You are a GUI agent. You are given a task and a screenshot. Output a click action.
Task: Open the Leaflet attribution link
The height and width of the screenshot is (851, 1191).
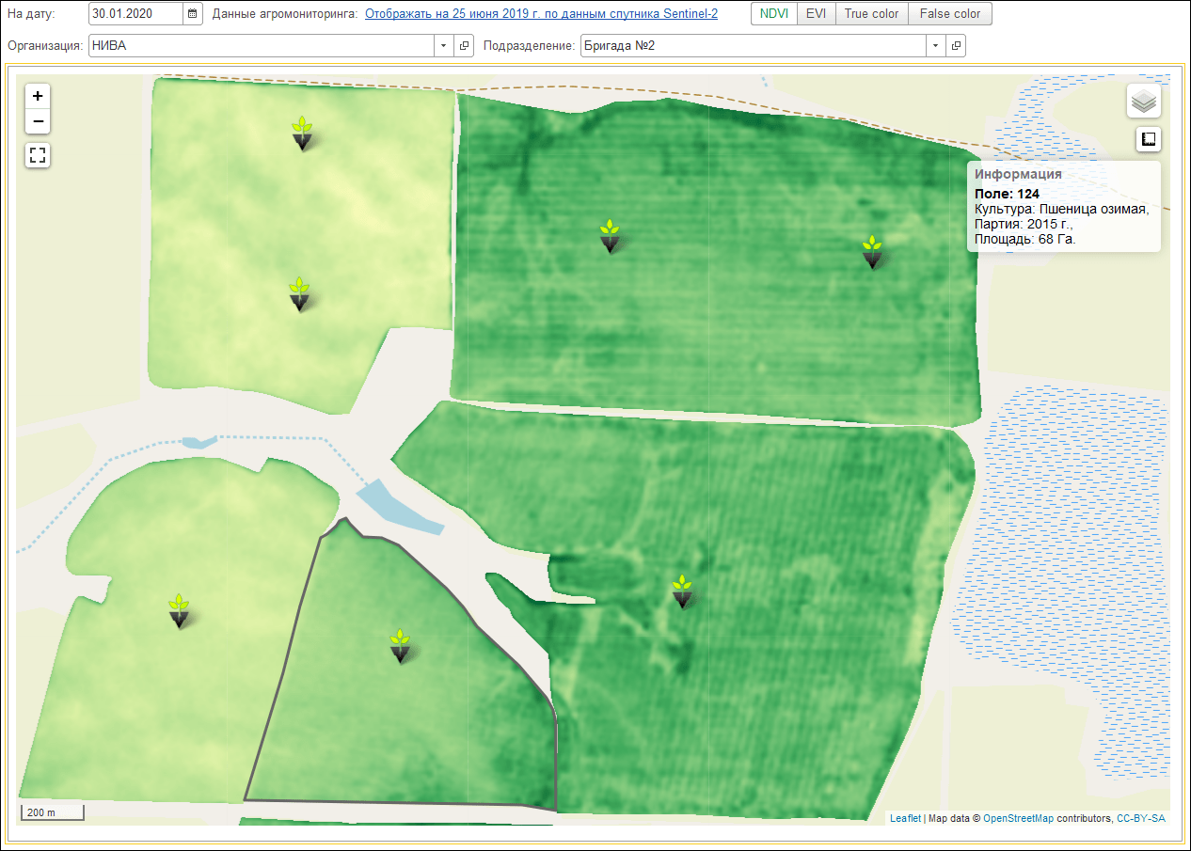[905, 818]
